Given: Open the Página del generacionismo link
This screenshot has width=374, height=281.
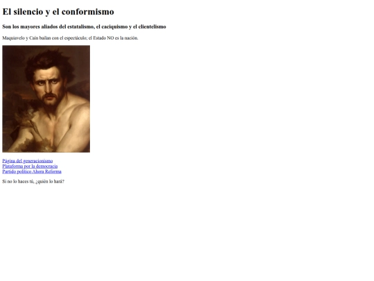Looking at the screenshot, I should coord(28,161).
